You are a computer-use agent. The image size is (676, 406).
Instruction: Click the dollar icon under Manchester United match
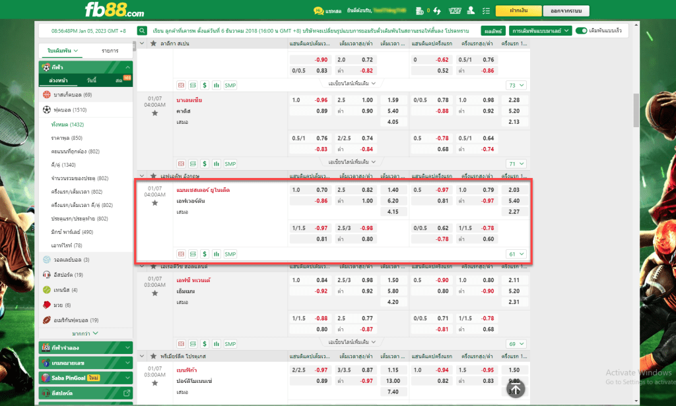pyautogui.click(x=205, y=254)
